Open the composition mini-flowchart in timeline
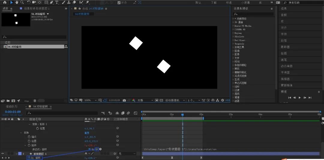Image resolution: width=324 pixels, height=160 pixels. [103, 113]
